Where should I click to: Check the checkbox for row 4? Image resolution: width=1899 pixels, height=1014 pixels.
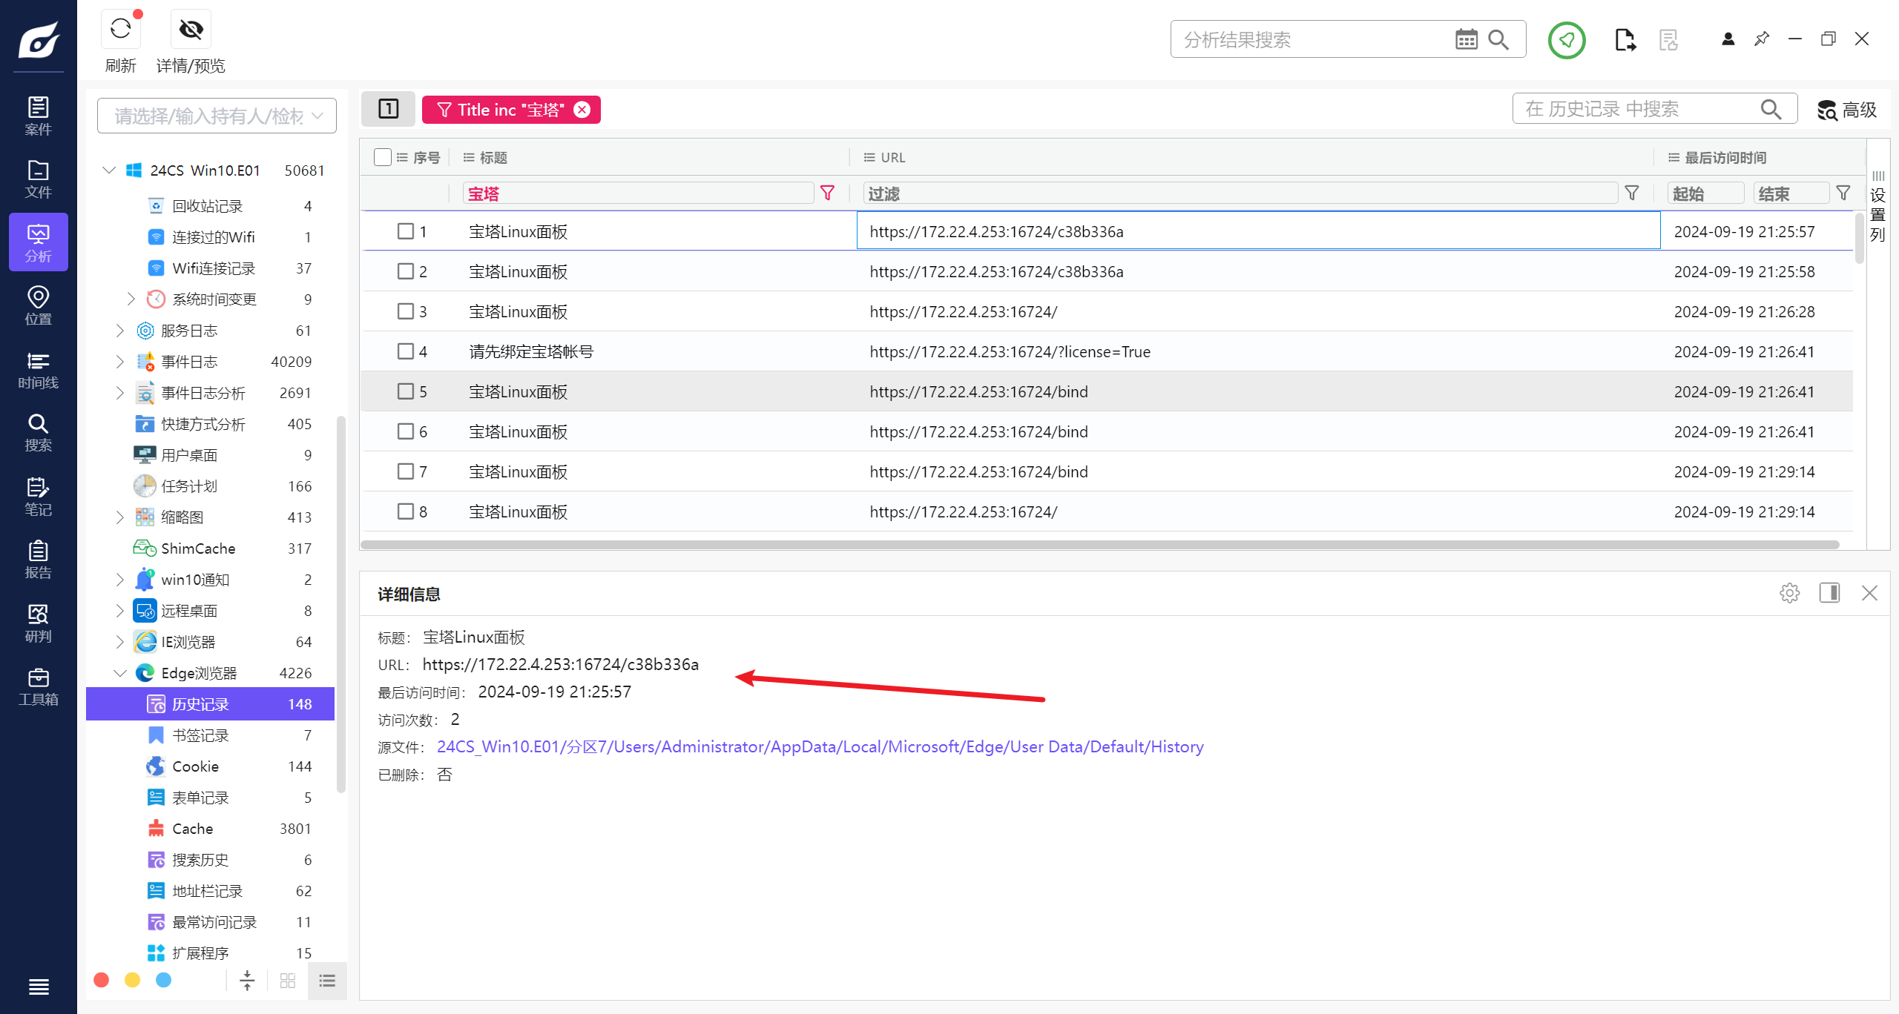(405, 351)
